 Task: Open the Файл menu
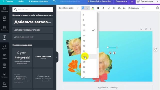[x=21, y=1]
